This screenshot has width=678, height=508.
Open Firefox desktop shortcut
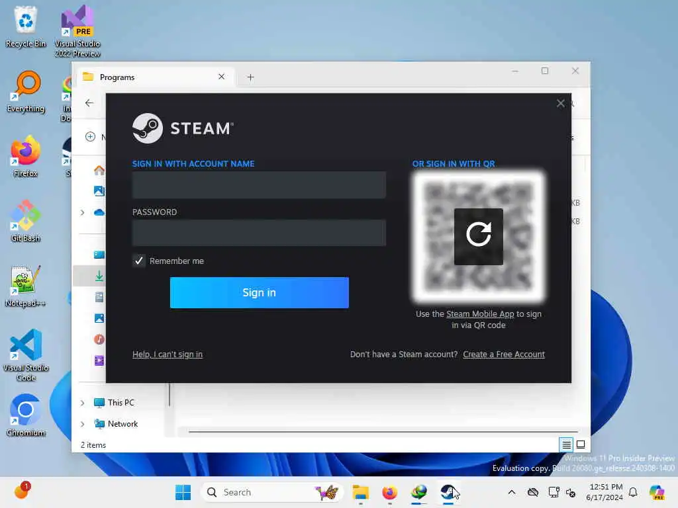(x=26, y=156)
